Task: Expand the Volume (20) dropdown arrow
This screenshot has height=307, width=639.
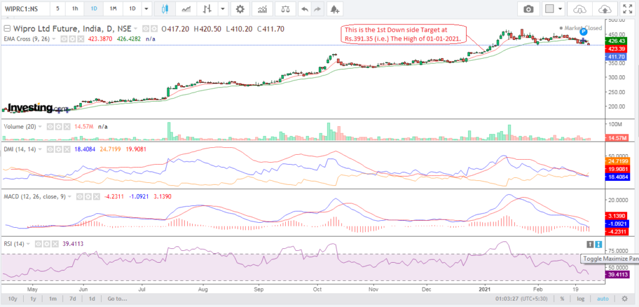Action: click(41, 127)
